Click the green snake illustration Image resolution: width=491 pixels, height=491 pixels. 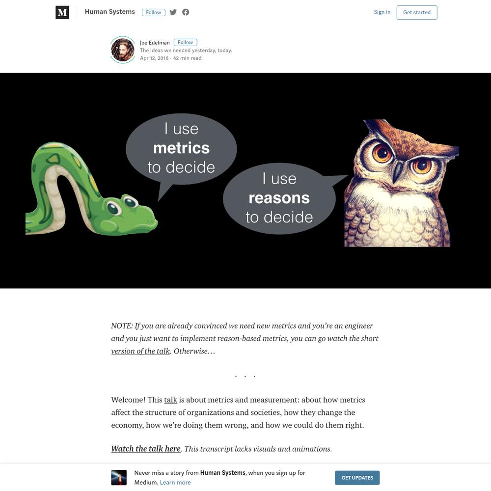(91, 189)
